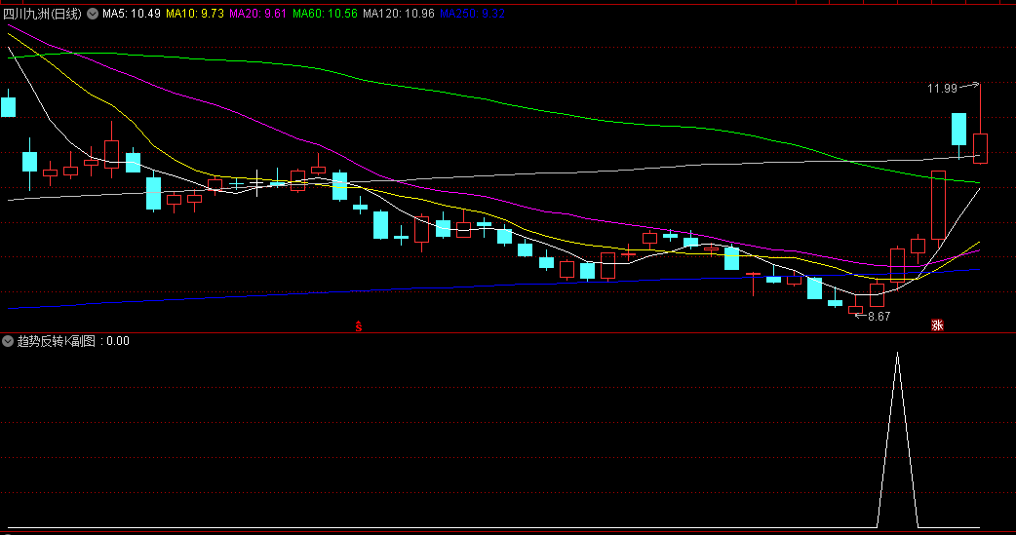Click the spike peak in trend reversal sub-chart

point(897,355)
